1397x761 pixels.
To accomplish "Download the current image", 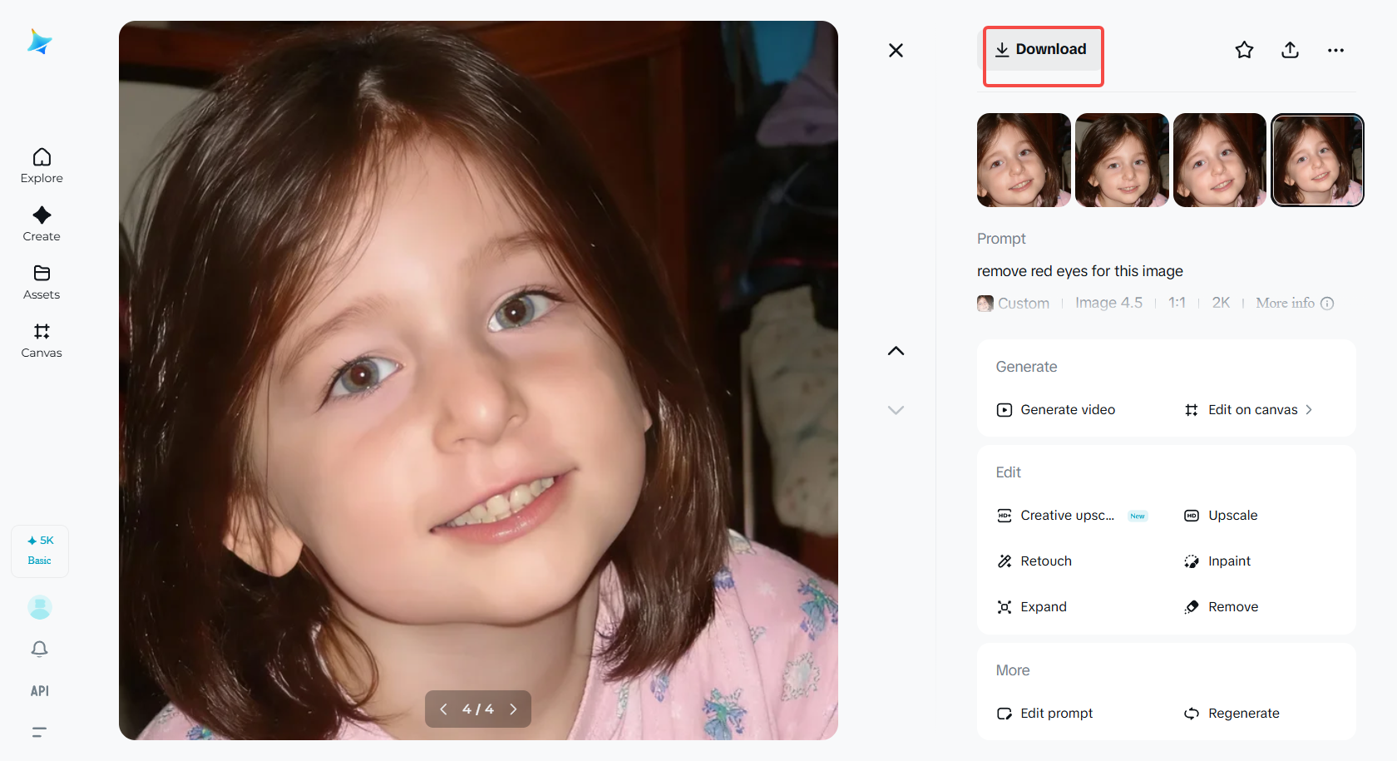I will 1042,49.
